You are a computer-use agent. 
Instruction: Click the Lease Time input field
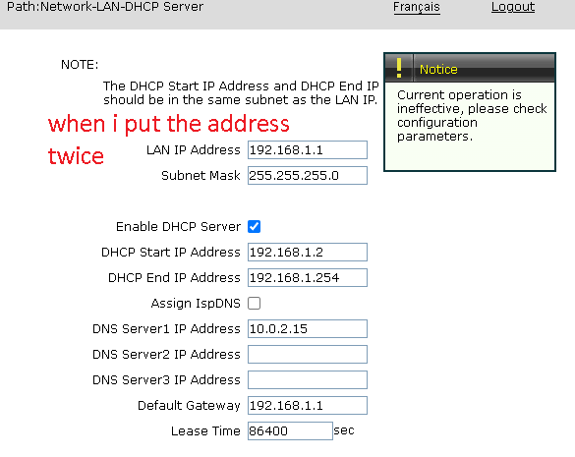(290, 431)
